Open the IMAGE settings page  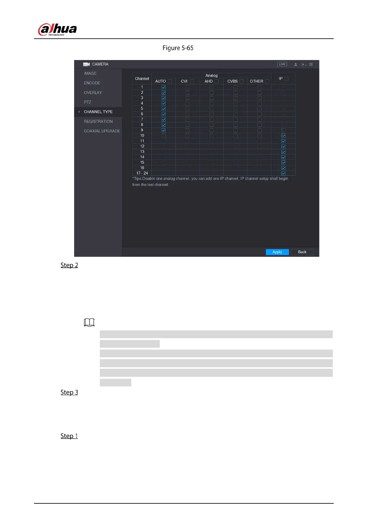click(x=90, y=73)
